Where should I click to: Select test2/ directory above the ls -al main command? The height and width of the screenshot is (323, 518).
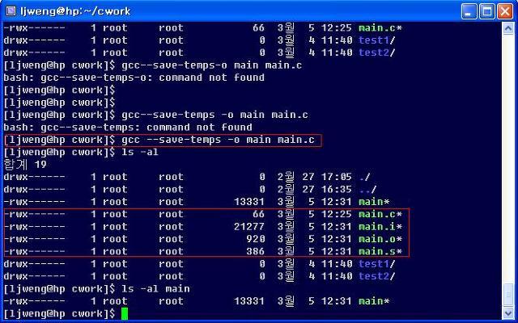click(377, 276)
